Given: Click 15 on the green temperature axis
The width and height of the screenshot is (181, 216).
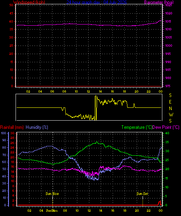Looking at the screenshot, I should pyautogui.click(x=167, y=178).
